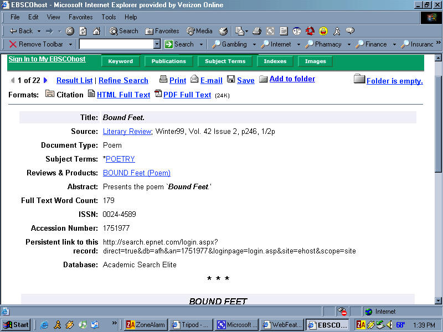
Task: Open the IE Search pane
Action: click(x=123, y=31)
